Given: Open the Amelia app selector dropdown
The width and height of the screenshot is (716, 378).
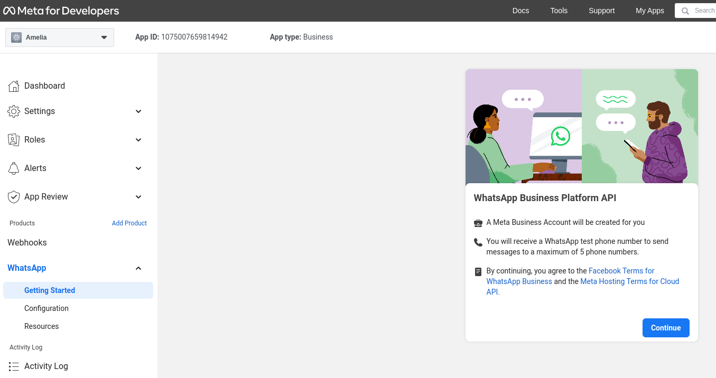Looking at the screenshot, I should pos(60,37).
